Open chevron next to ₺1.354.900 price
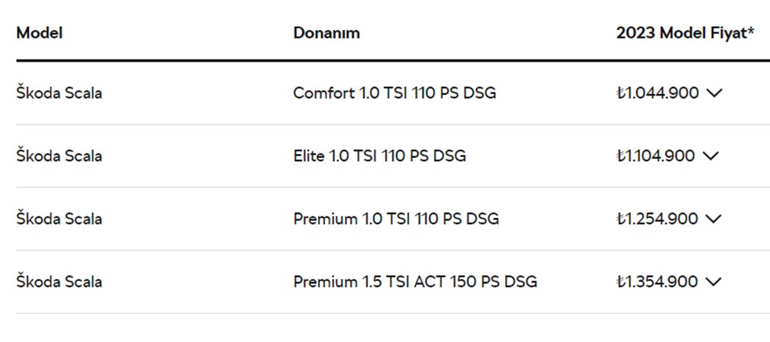Image resolution: width=770 pixels, height=342 pixels. [x=713, y=281]
